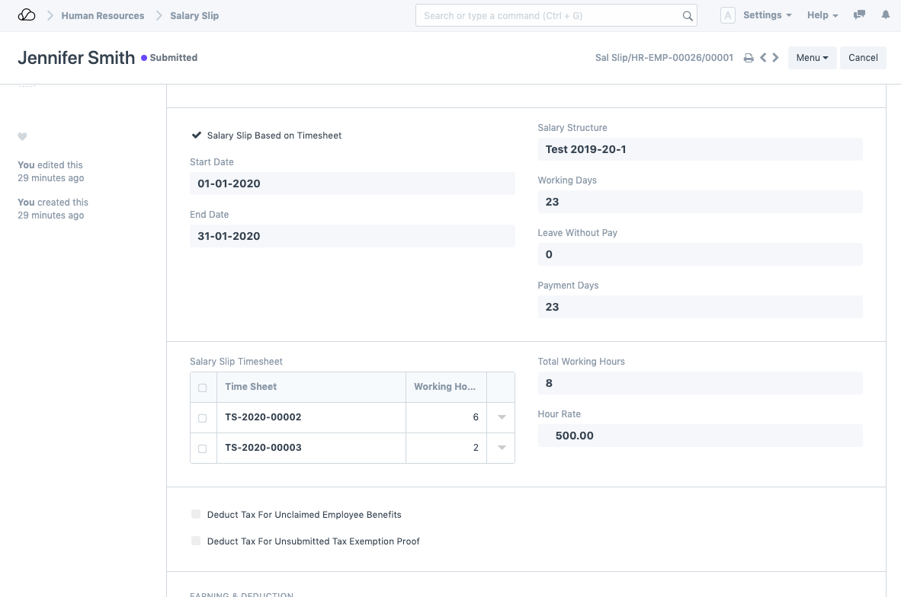Navigate to Human Resources breadcrumb
The image size is (901, 597).
click(x=103, y=15)
